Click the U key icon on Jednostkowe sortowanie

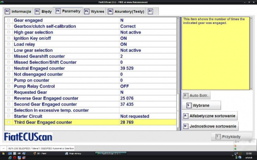coord(186,126)
